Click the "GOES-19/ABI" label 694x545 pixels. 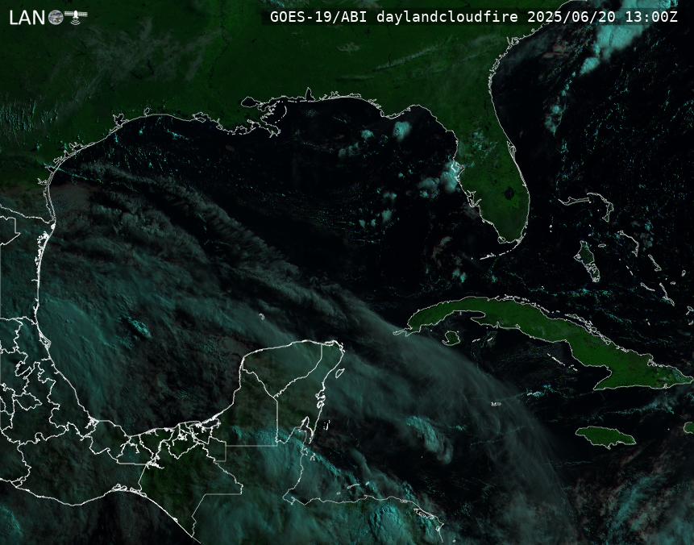coord(318,17)
